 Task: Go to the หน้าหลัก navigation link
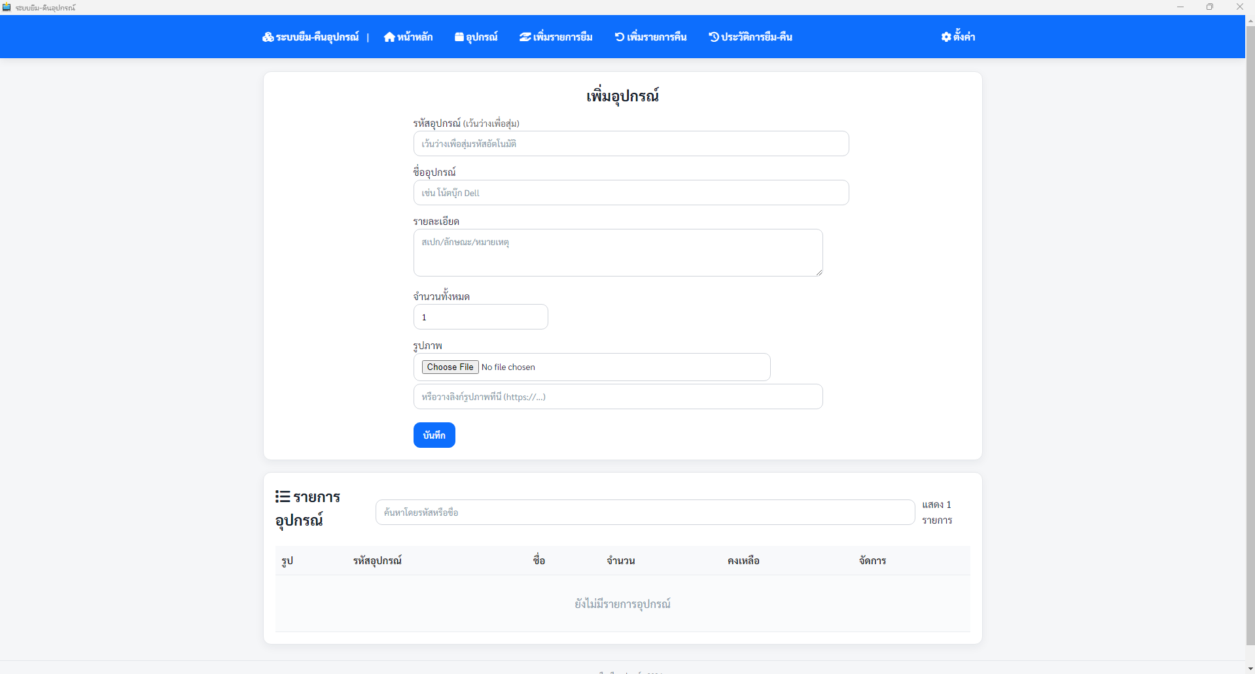414,37
